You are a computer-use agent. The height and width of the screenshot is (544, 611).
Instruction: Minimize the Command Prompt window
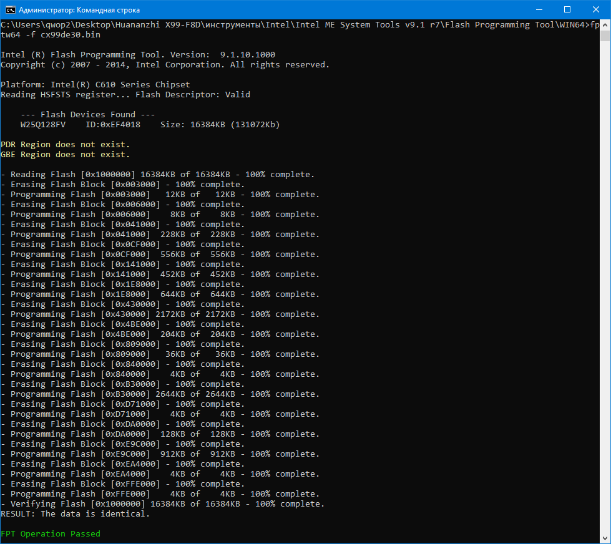[539, 10]
